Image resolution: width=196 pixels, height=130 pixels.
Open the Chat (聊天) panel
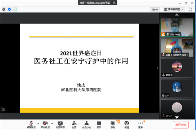[x=99, y=124]
